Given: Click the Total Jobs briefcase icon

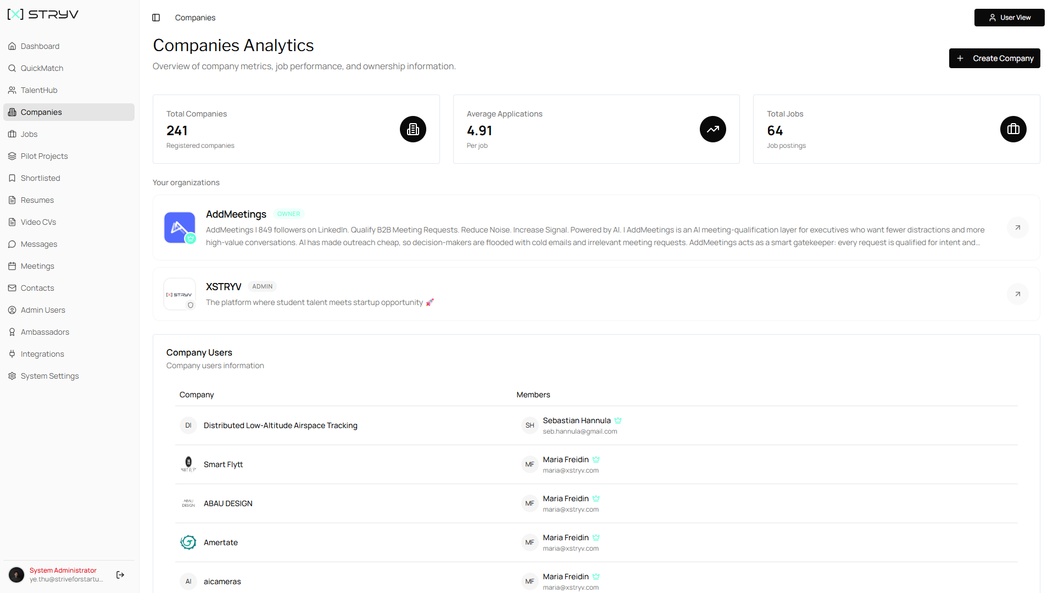Looking at the screenshot, I should pos(1013,129).
